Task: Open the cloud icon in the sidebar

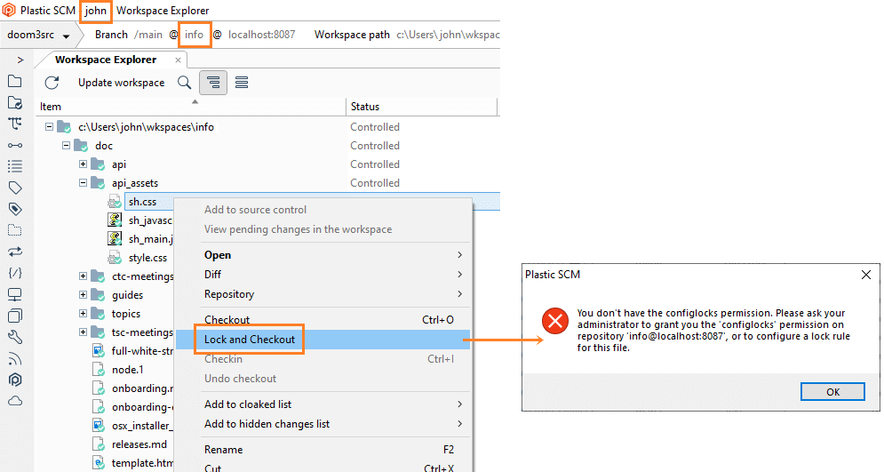Action: tap(14, 401)
